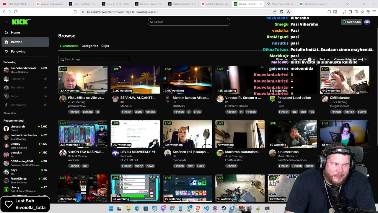378x213 pixels.
Task: Open gymskin recommended channel
Action: (x=25, y=154)
